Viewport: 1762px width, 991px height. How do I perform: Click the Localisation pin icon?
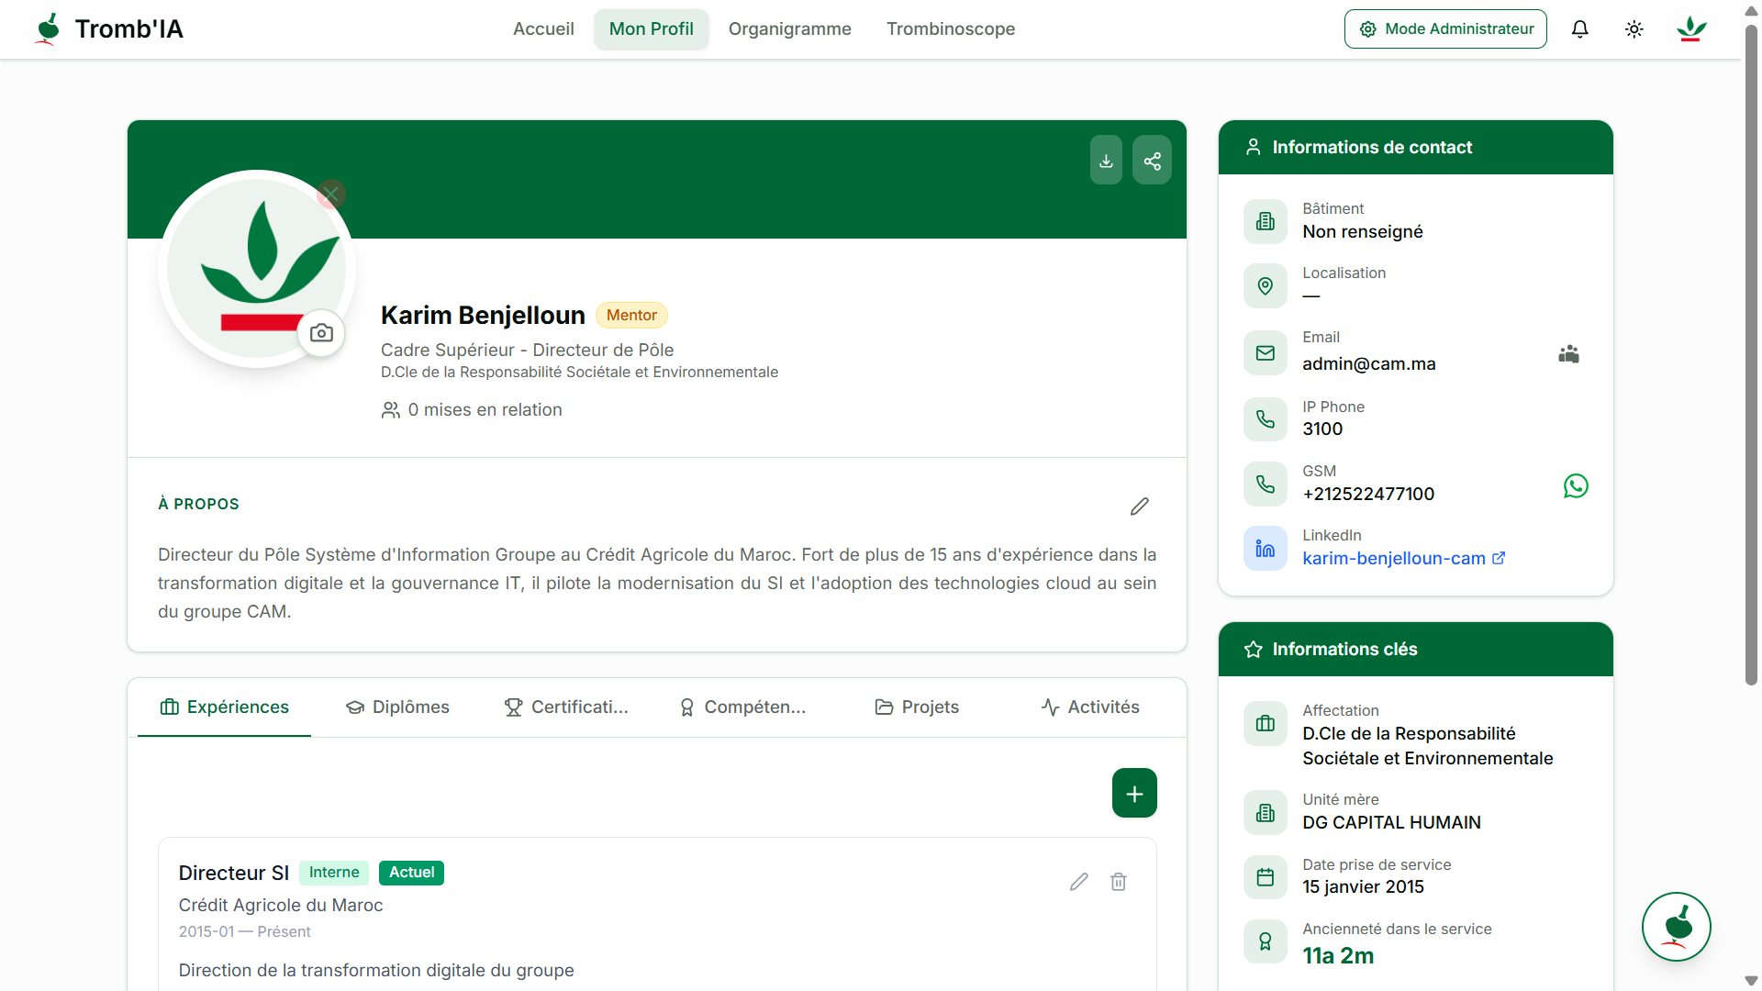[1265, 286]
